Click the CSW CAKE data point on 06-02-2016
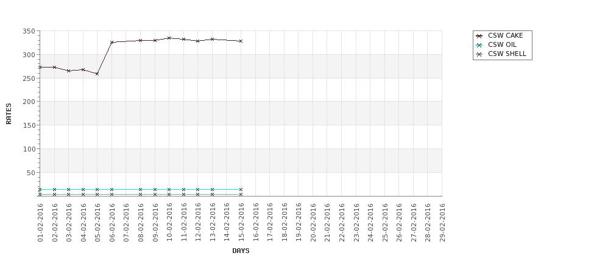 point(111,43)
